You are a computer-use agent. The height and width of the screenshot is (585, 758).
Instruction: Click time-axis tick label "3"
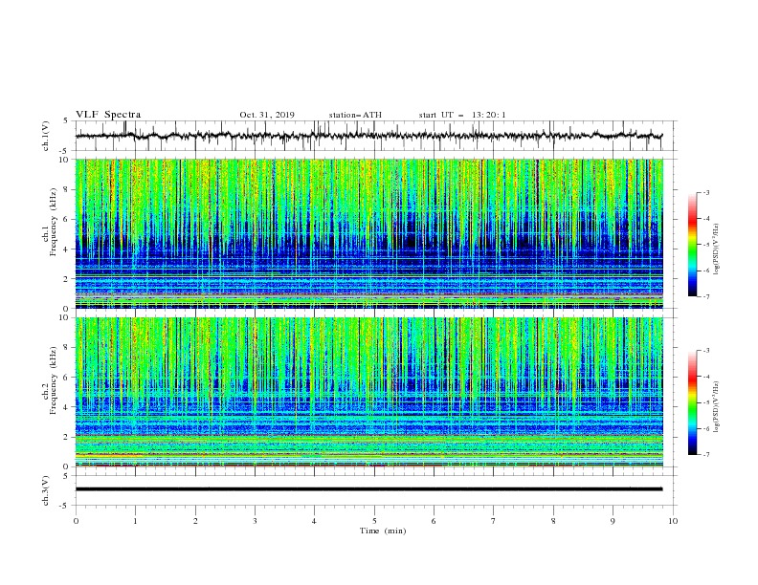(255, 521)
